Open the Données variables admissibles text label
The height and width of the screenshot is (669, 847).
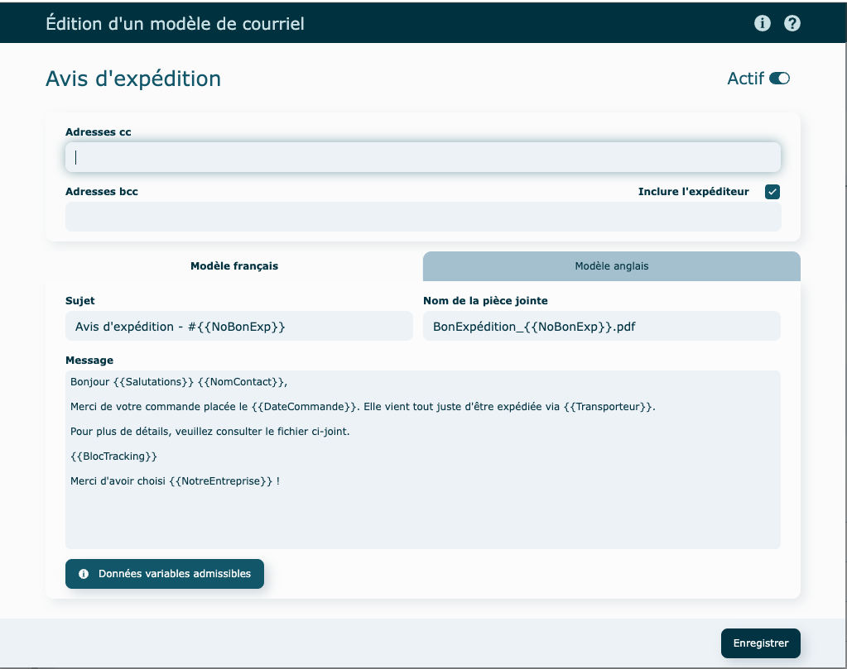pos(174,574)
